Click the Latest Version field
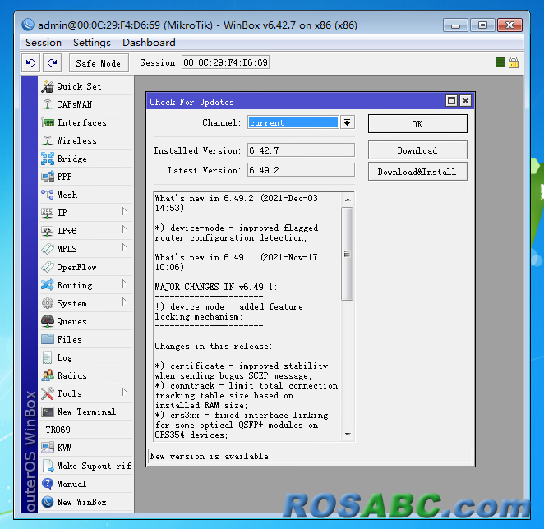 [x=301, y=170]
